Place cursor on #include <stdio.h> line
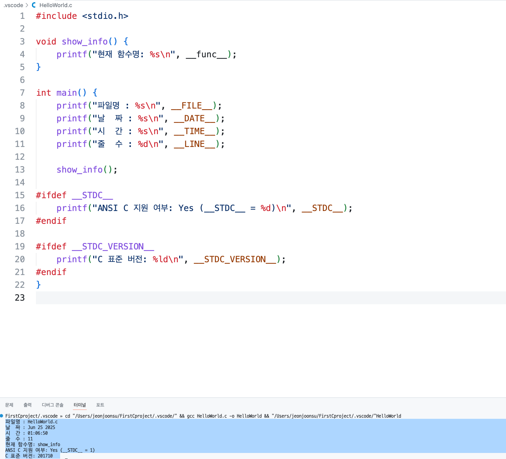 [82, 16]
